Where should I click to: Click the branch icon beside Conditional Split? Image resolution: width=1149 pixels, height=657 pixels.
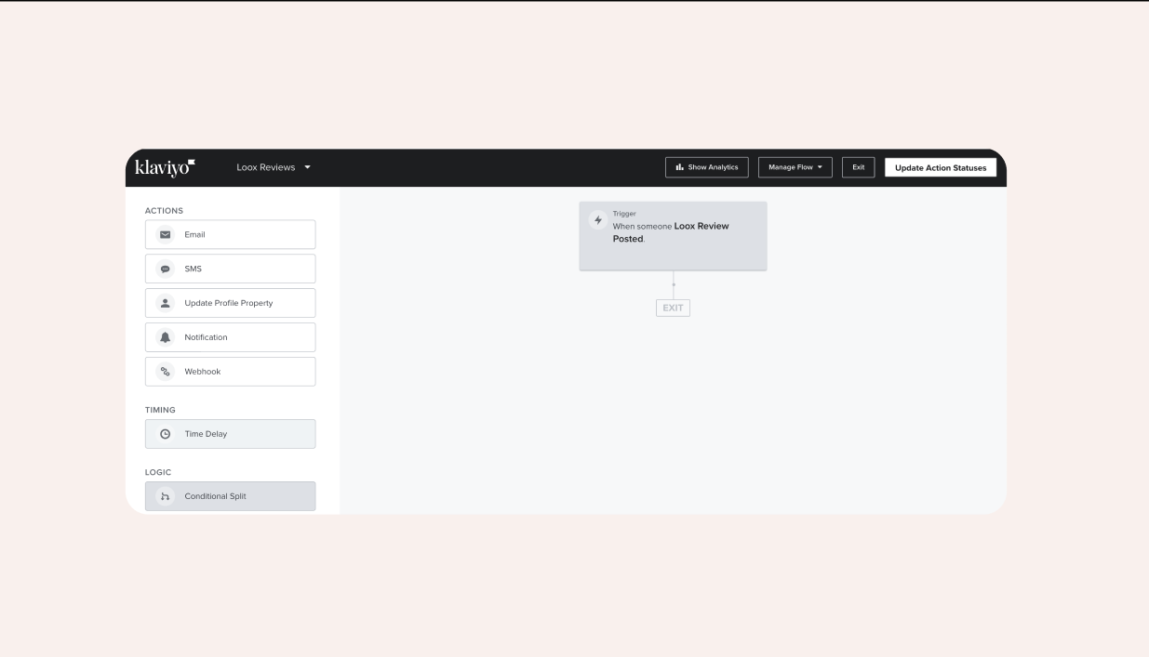(x=166, y=496)
